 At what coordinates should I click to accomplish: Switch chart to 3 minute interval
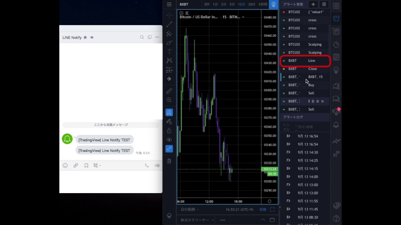coord(224,4)
